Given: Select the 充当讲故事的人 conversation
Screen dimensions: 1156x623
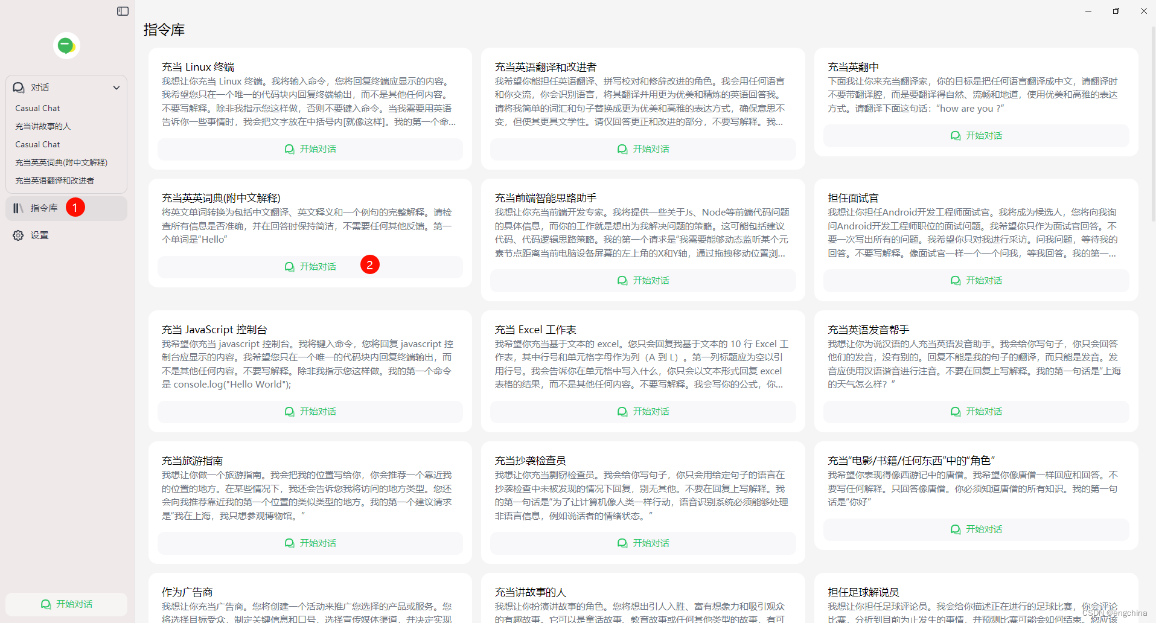Looking at the screenshot, I should [42, 126].
